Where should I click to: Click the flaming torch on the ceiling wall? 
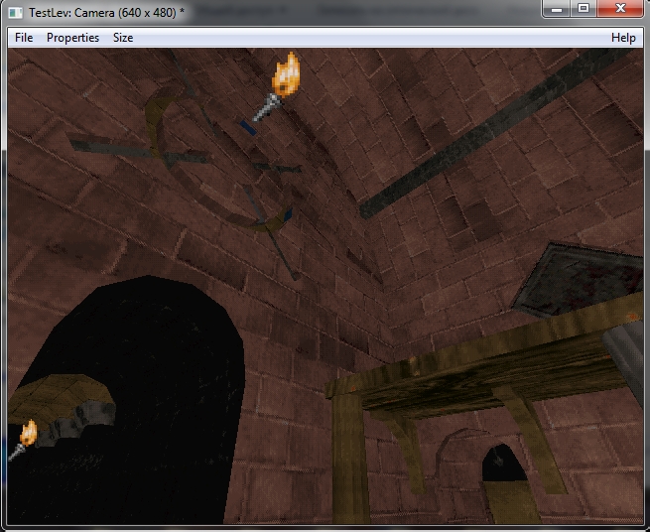coord(277,86)
